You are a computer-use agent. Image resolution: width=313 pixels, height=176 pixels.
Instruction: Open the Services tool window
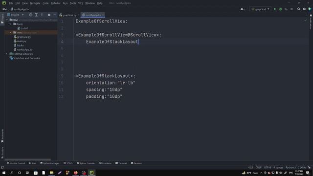coord(136,163)
